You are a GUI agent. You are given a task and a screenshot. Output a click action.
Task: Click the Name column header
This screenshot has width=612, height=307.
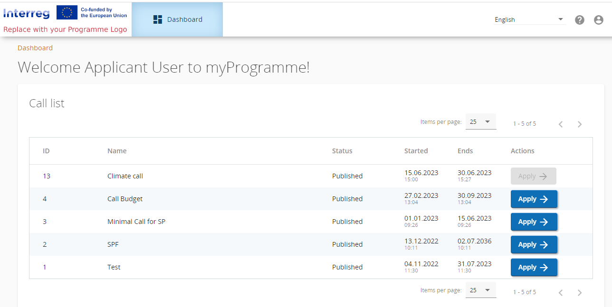pos(117,151)
